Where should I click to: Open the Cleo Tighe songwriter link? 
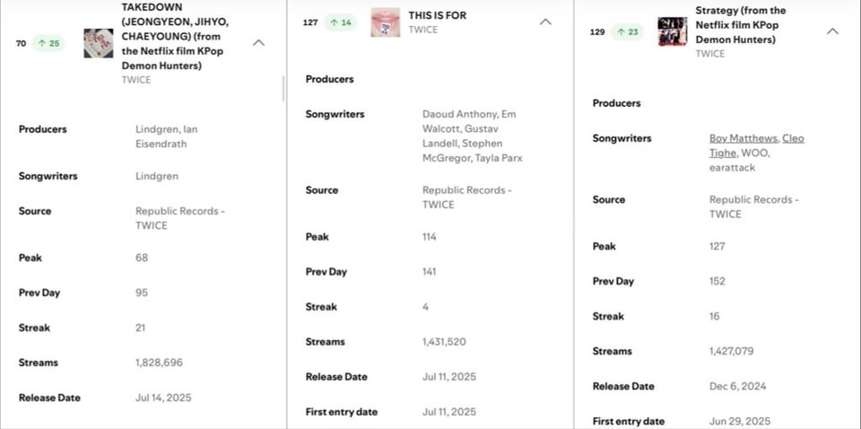793,138
